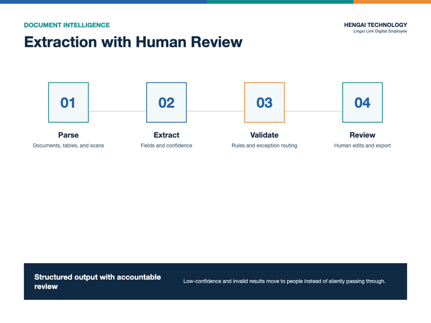Screen dimensions: 431x323
Task: Click 'Lingxi Link Digital Employee' subtitle
Action: tap(380, 31)
